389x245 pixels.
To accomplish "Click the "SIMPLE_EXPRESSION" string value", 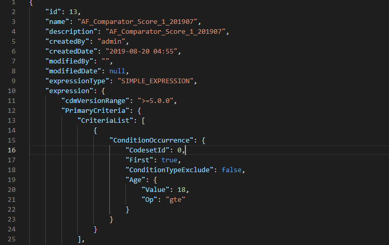I will point(155,81).
